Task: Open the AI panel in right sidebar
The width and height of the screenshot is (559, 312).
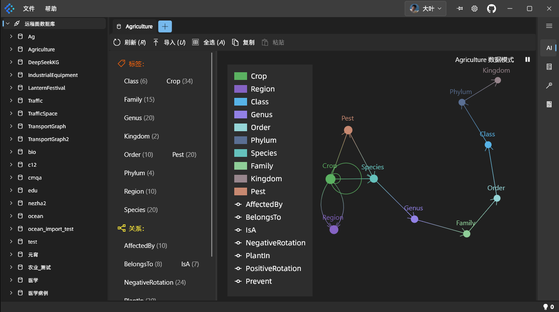Action: click(549, 48)
